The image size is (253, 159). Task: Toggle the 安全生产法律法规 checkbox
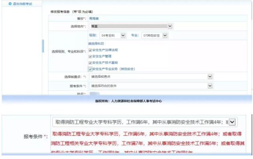pos(90,50)
